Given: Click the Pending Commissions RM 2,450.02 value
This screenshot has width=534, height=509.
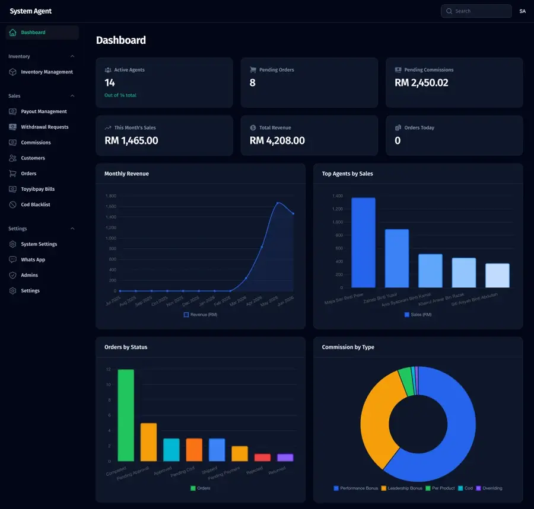Looking at the screenshot, I should tap(421, 83).
